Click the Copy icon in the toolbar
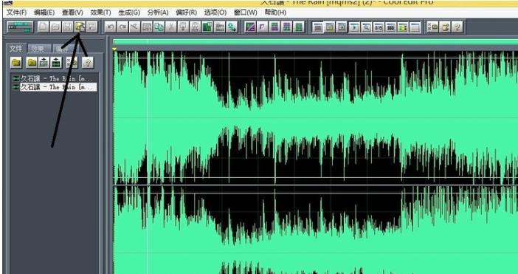 (x=159, y=27)
